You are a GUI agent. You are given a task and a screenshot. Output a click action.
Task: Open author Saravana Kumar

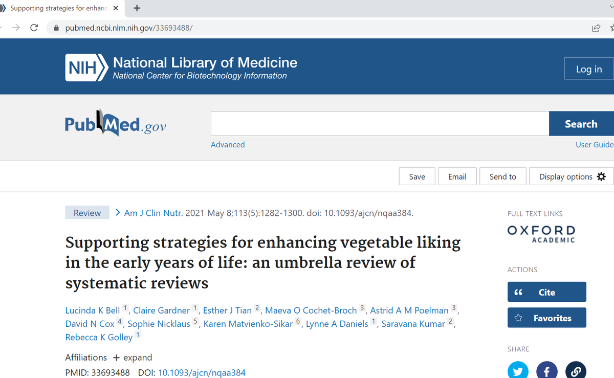click(x=413, y=324)
